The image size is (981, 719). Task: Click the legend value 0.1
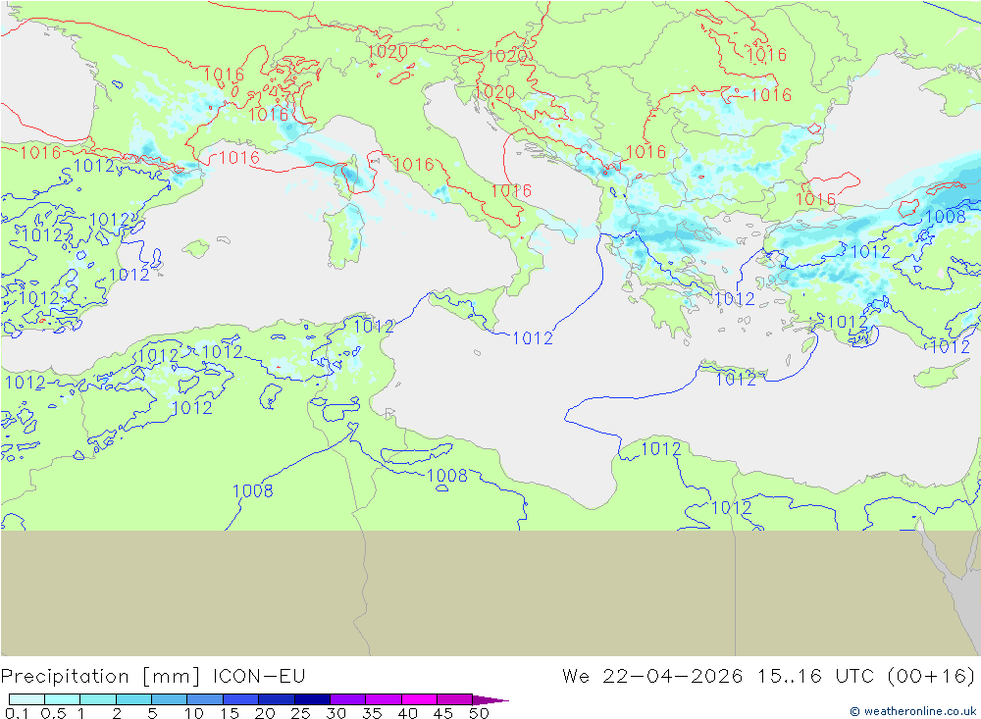17,713
